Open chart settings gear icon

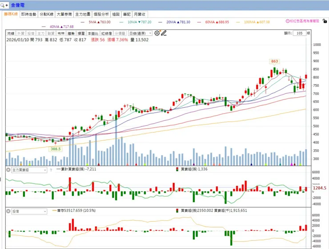(157, 33)
